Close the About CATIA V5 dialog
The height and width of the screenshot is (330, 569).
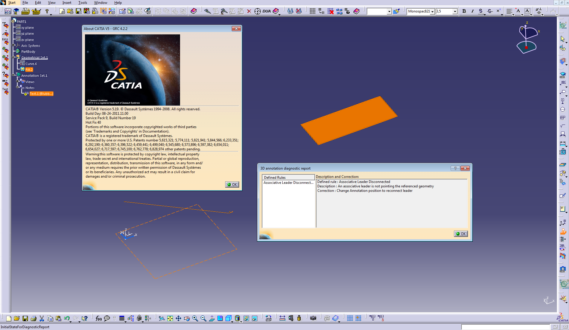[236, 28]
